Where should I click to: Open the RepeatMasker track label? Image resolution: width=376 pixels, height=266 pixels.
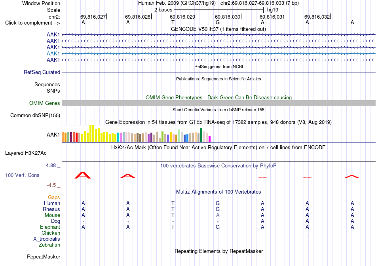click(44, 256)
